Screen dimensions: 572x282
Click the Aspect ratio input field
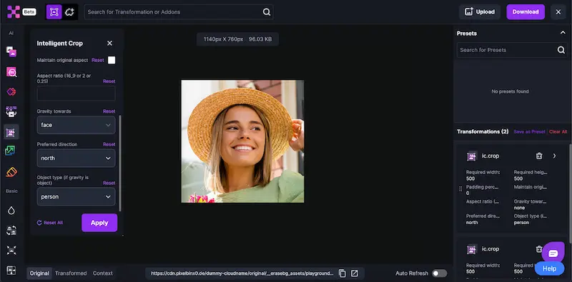click(x=77, y=94)
